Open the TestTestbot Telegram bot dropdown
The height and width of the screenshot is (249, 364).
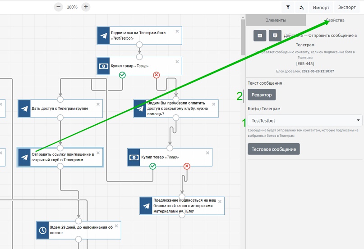pyautogui.click(x=305, y=121)
